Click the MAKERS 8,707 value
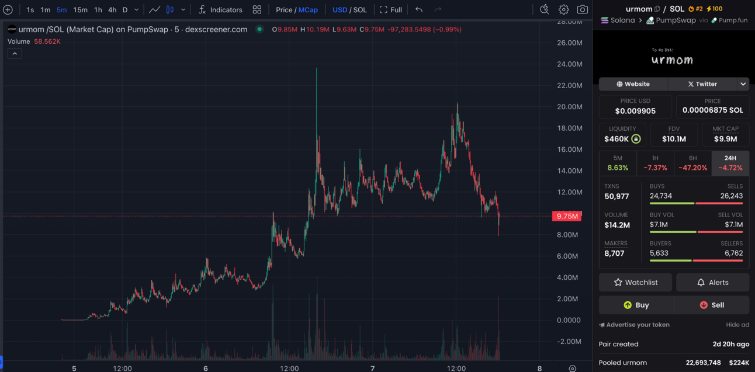This screenshot has width=755, height=372. [x=614, y=253]
